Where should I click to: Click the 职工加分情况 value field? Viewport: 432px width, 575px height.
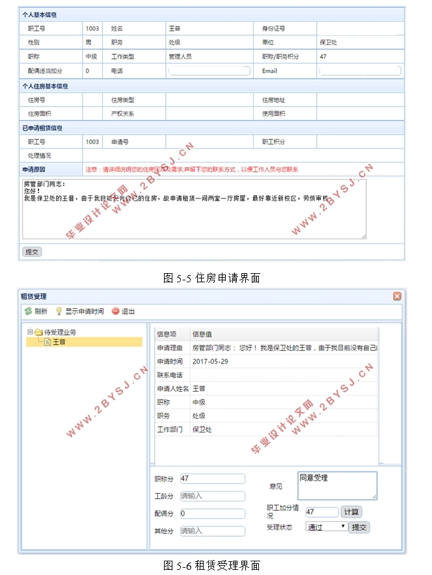[x=322, y=512]
